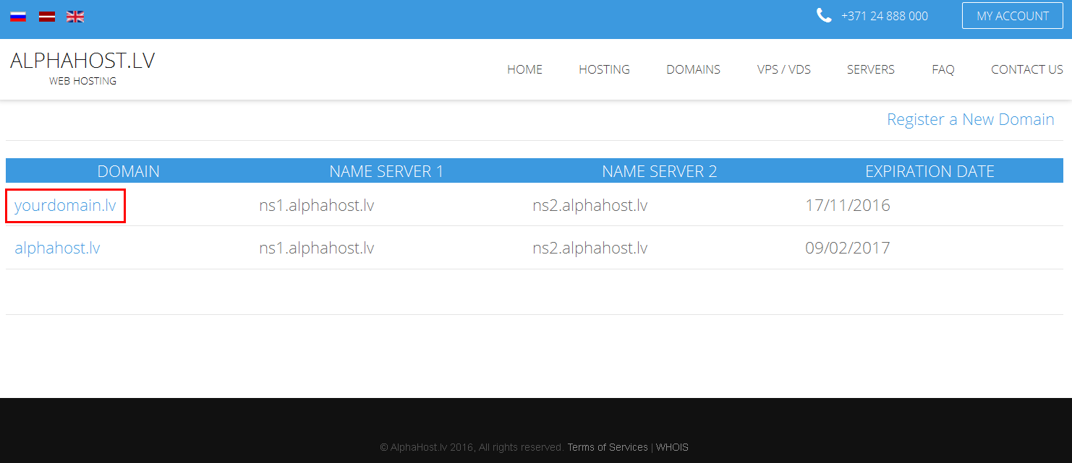Open SERVERS menu item
Image resolution: width=1072 pixels, height=463 pixels.
[x=871, y=69]
